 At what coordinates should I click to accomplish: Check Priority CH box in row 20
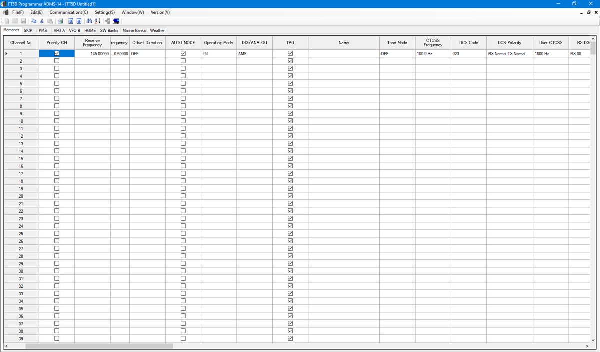click(57, 196)
